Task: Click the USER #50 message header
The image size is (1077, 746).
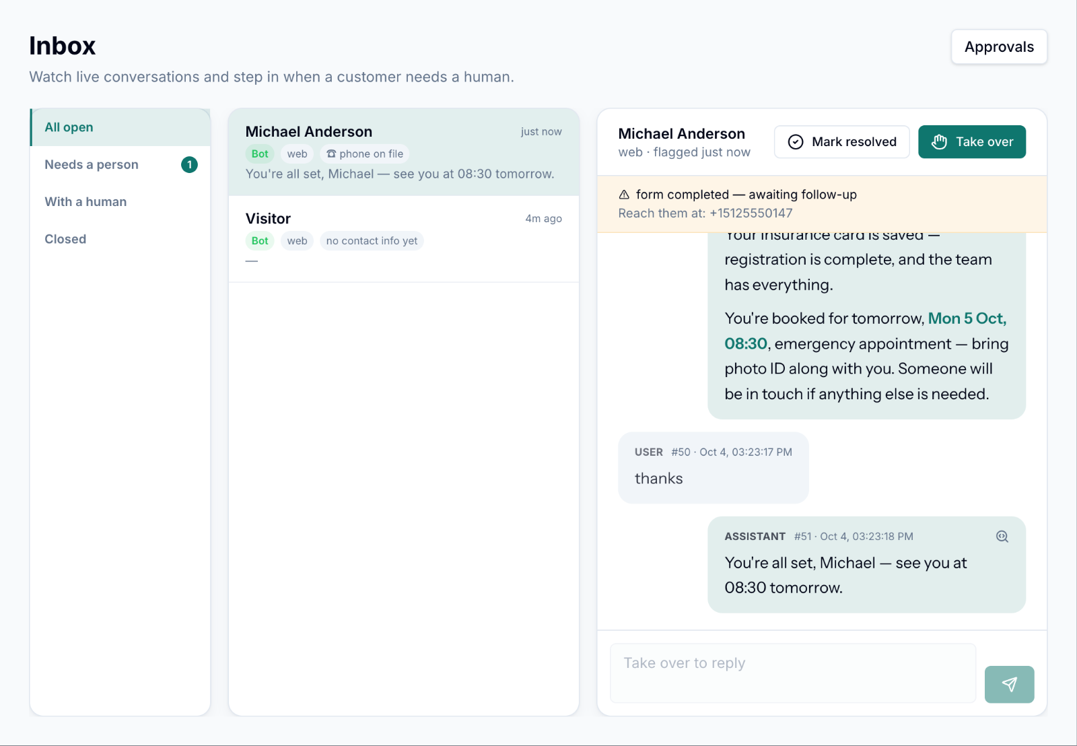Action: [714, 452]
